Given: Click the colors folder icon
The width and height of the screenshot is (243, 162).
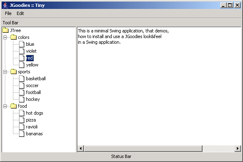Looking at the screenshot, I should coord(13,37).
